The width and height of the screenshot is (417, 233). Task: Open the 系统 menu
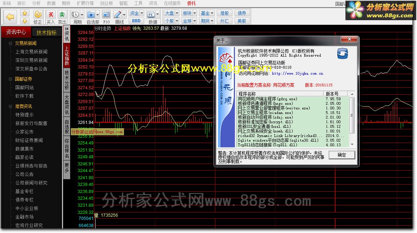[7, 3]
